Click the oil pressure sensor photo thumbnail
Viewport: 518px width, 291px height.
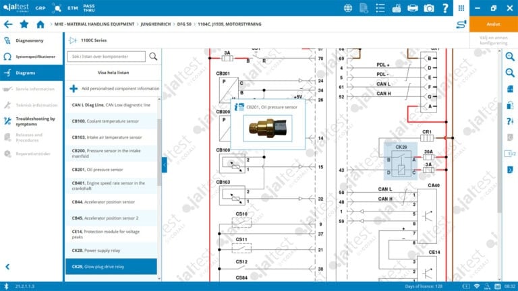click(268, 129)
